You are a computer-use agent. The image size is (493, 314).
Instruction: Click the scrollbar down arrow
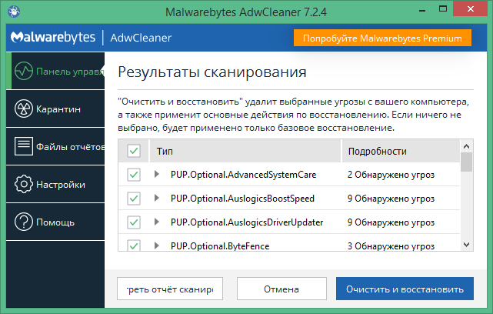coord(467,245)
